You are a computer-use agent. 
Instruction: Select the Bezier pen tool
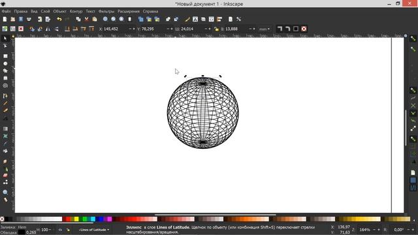pos(5,96)
